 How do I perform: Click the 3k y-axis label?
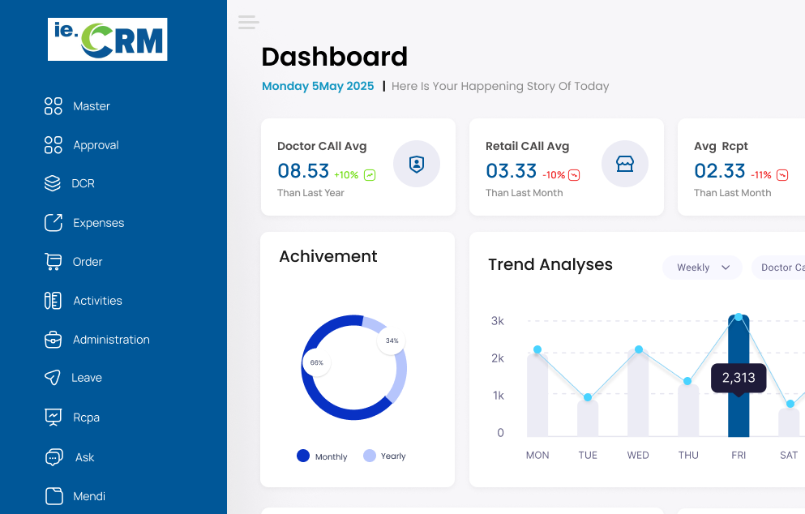coord(498,321)
